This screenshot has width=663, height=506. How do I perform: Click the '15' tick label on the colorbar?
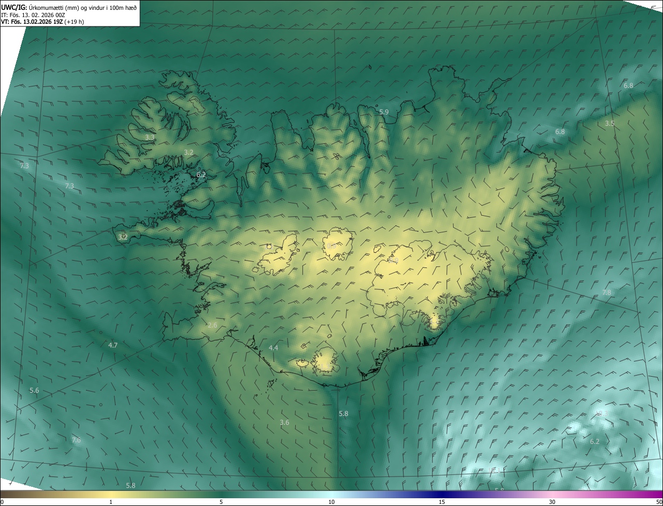(x=442, y=502)
